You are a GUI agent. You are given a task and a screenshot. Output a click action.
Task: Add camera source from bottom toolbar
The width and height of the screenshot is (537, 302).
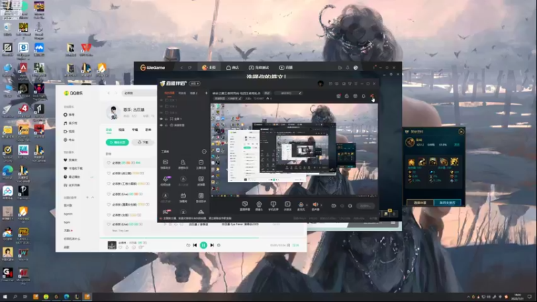point(259,205)
